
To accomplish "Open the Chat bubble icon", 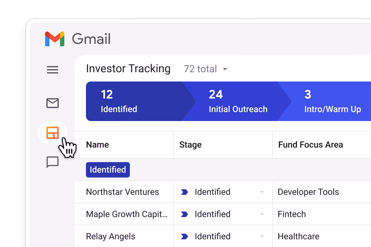I will [x=53, y=162].
